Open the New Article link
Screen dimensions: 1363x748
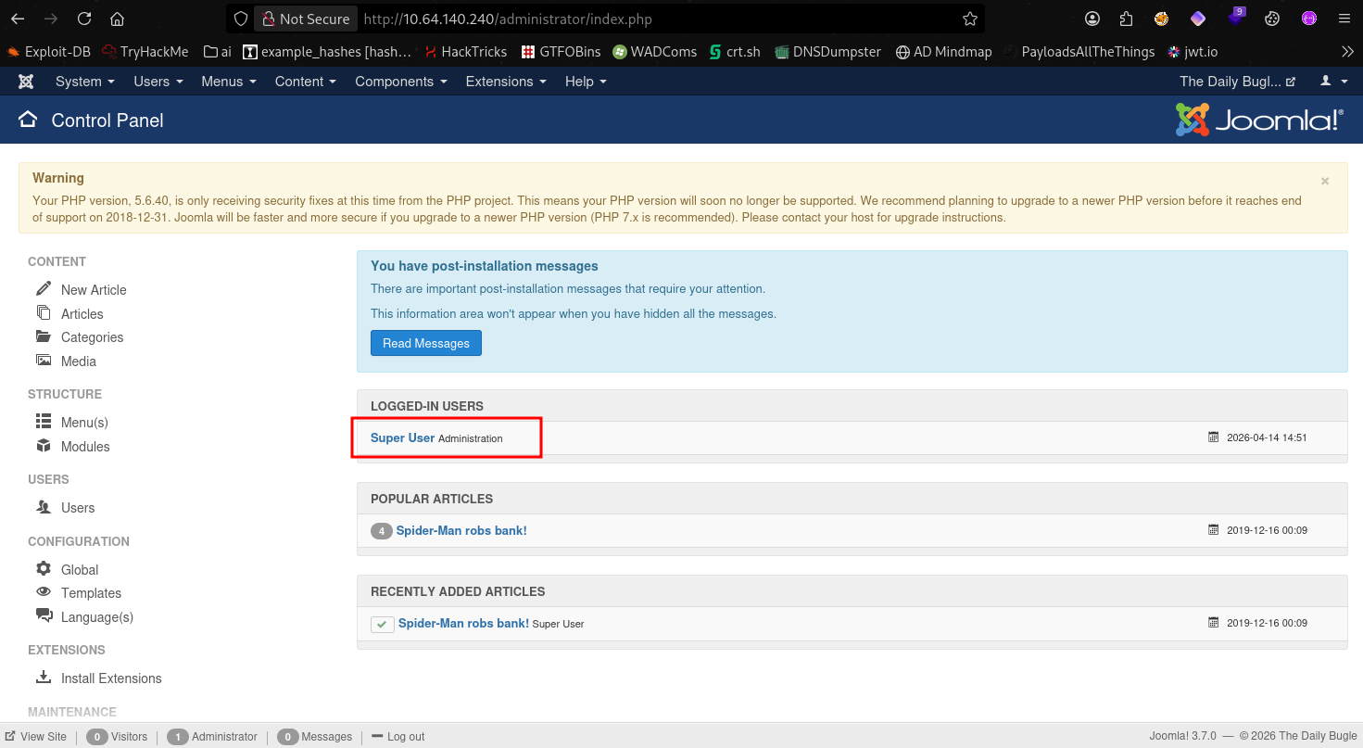click(x=94, y=289)
